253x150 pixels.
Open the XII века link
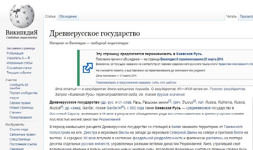pyautogui.click(x=90, y=138)
